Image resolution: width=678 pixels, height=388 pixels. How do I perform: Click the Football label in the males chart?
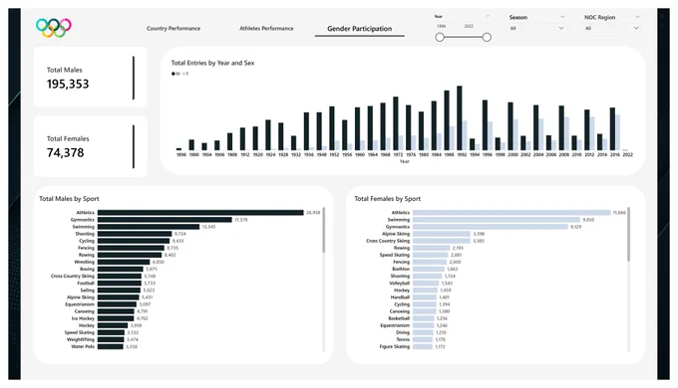point(86,284)
